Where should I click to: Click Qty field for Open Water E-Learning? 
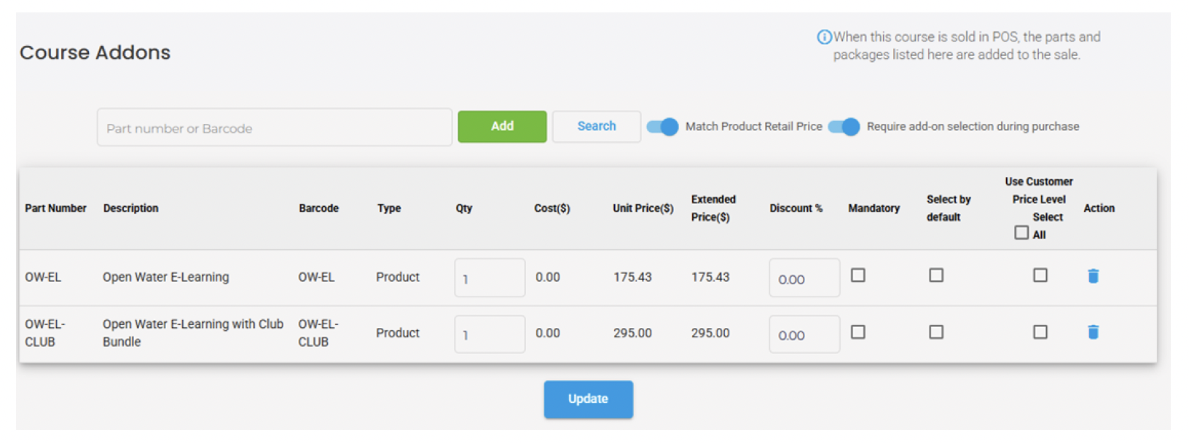(490, 278)
